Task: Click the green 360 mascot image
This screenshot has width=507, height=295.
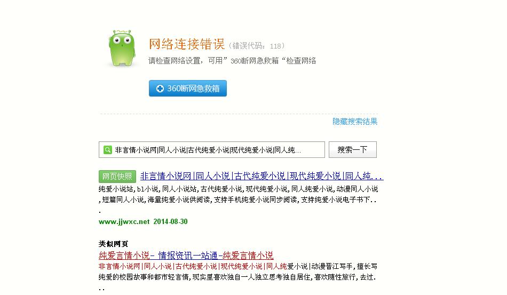Action: click(121, 48)
